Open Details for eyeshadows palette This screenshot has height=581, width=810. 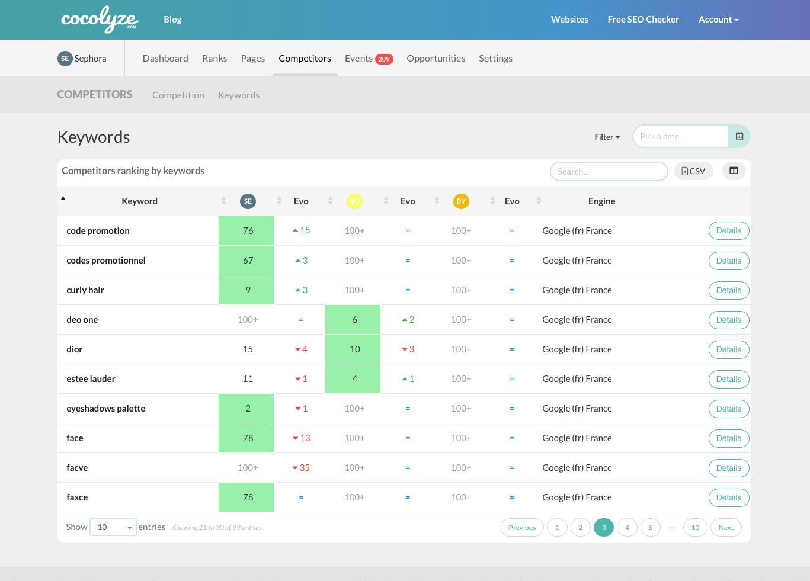pyautogui.click(x=729, y=409)
